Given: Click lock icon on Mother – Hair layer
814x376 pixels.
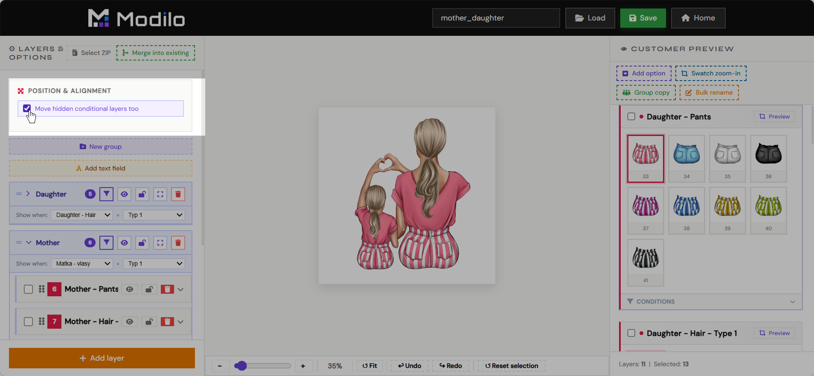Looking at the screenshot, I should tap(149, 322).
